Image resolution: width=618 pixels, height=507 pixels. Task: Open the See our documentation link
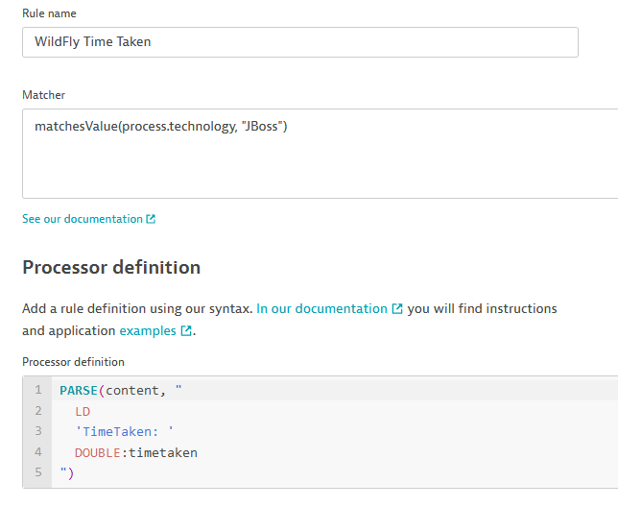(x=83, y=219)
